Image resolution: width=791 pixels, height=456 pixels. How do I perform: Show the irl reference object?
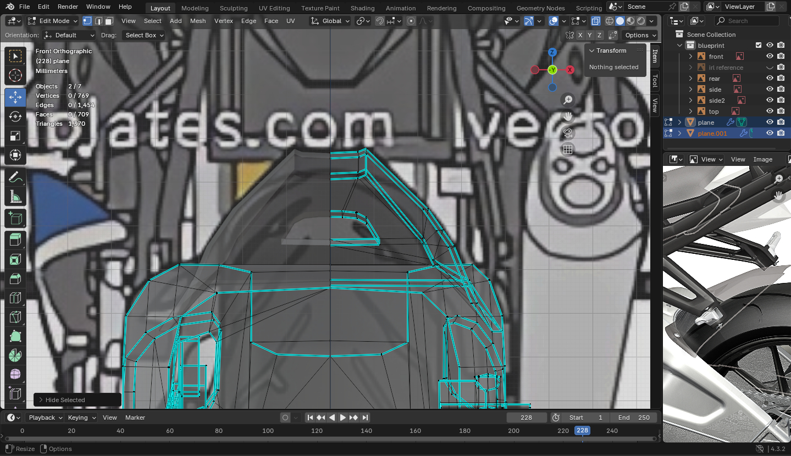[770, 68]
